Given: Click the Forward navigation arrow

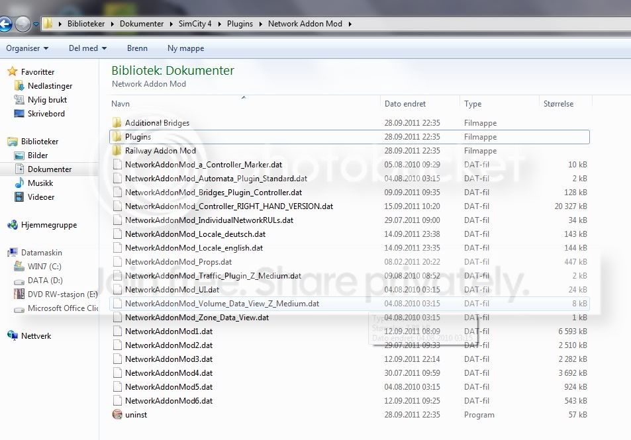Looking at the screenshot, I should click(x=23, y=24).
